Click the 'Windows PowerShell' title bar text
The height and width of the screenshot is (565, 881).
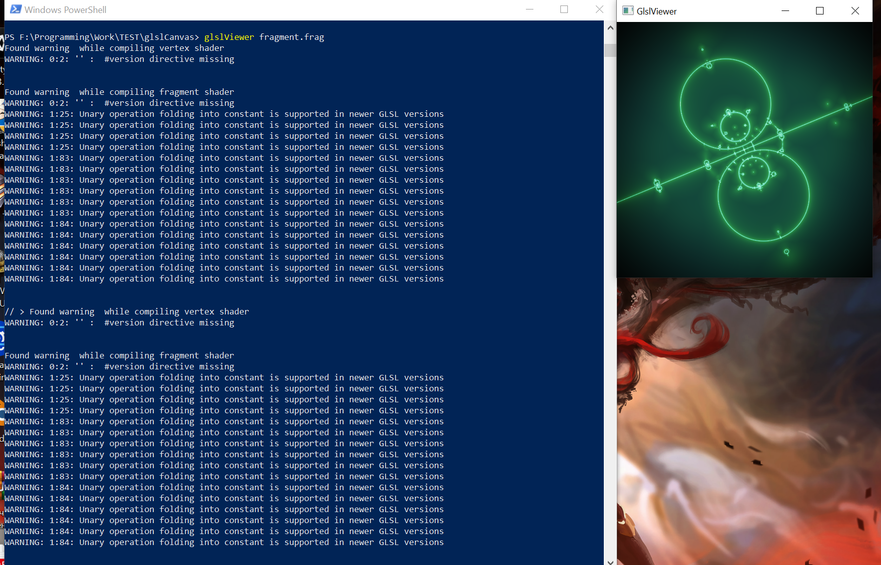(x=65, y=9)
